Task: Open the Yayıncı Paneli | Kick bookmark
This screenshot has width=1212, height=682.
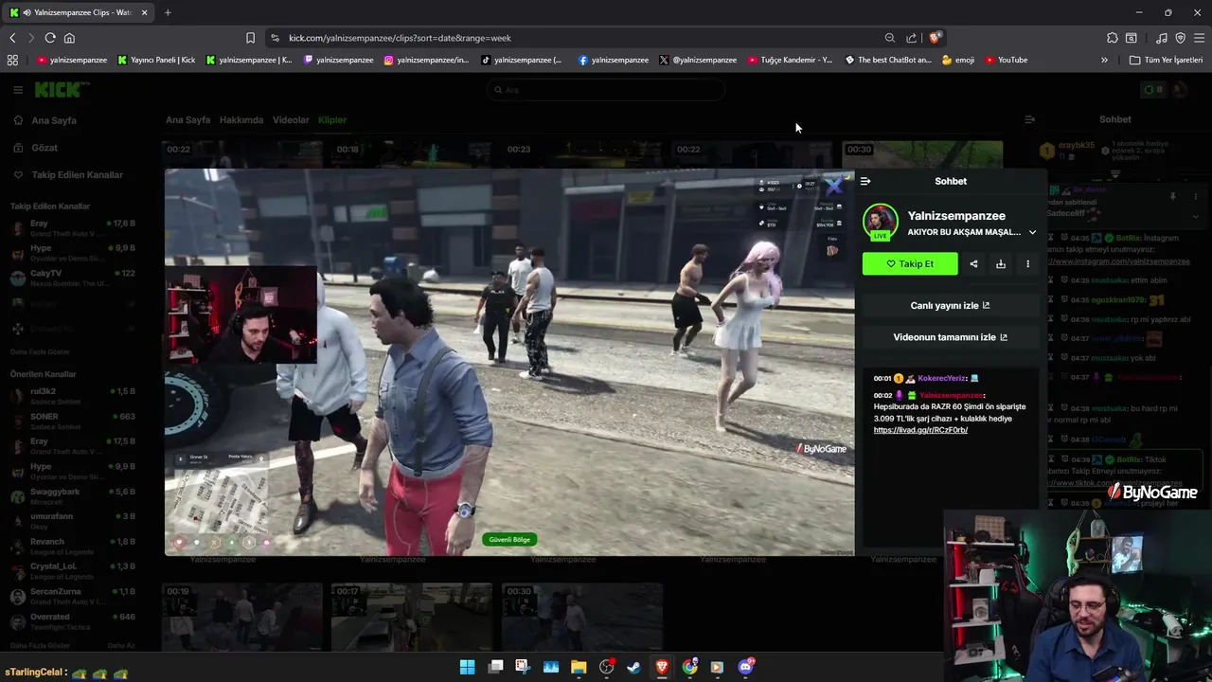Action: click(156, 60)
